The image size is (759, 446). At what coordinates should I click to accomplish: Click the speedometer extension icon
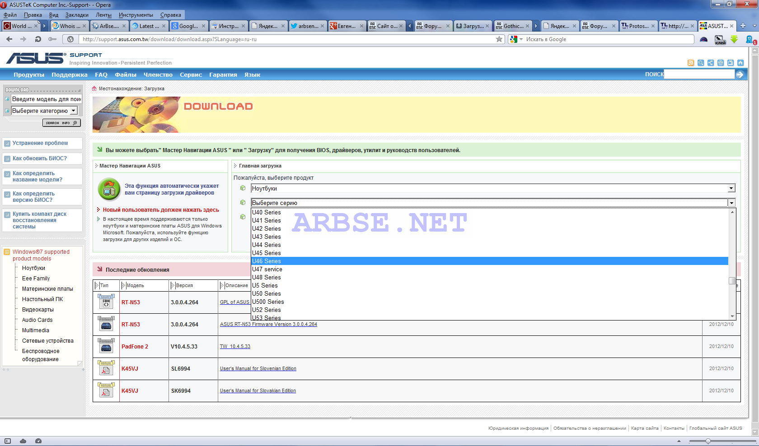[704, 39]
